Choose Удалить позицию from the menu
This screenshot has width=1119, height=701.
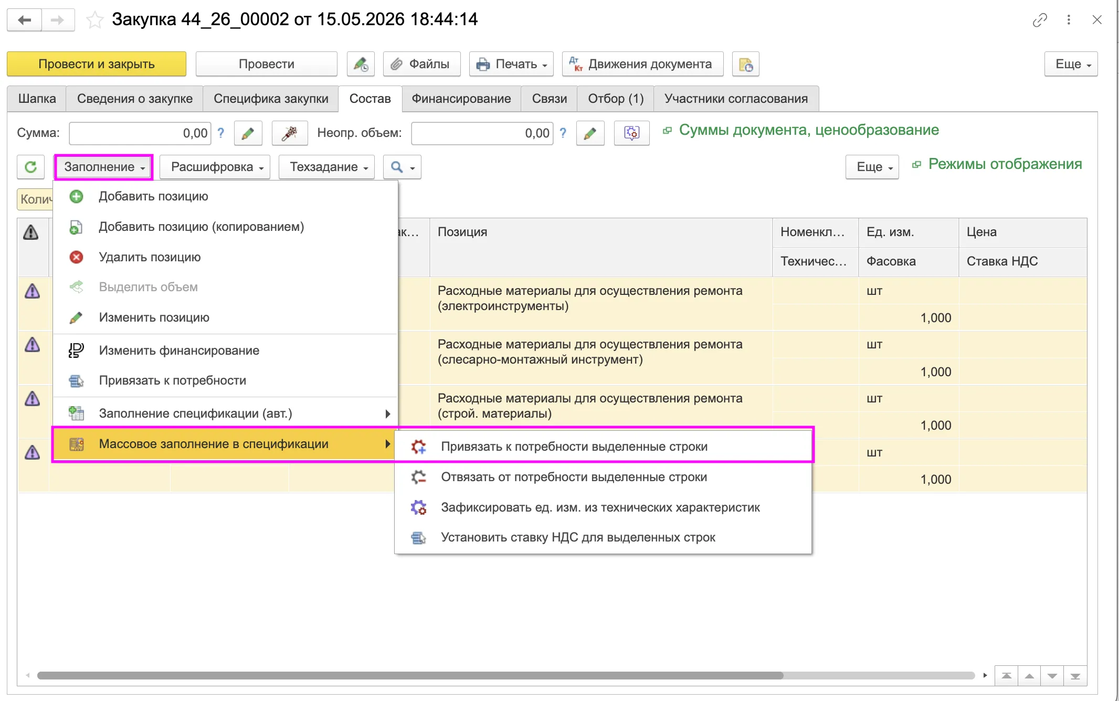(226, 257)
